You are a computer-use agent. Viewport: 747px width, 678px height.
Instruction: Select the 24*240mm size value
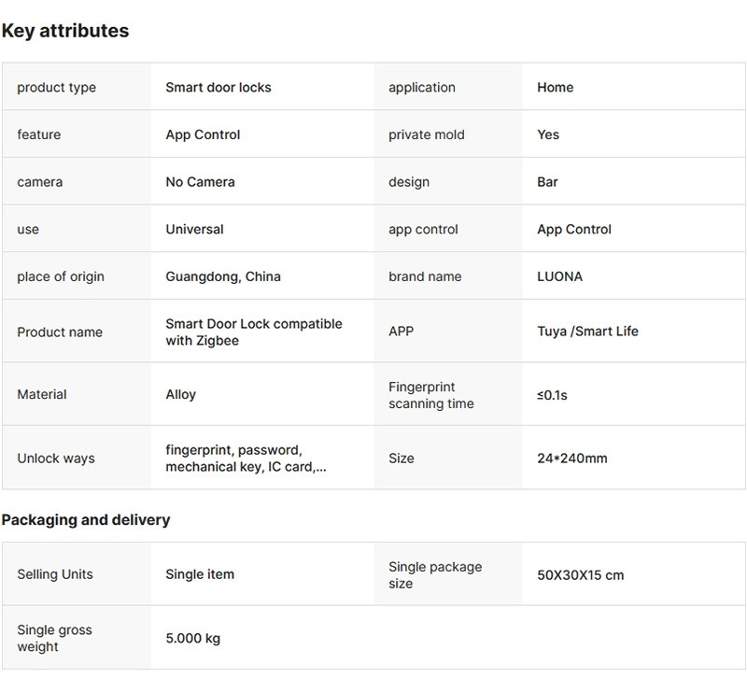571,459
